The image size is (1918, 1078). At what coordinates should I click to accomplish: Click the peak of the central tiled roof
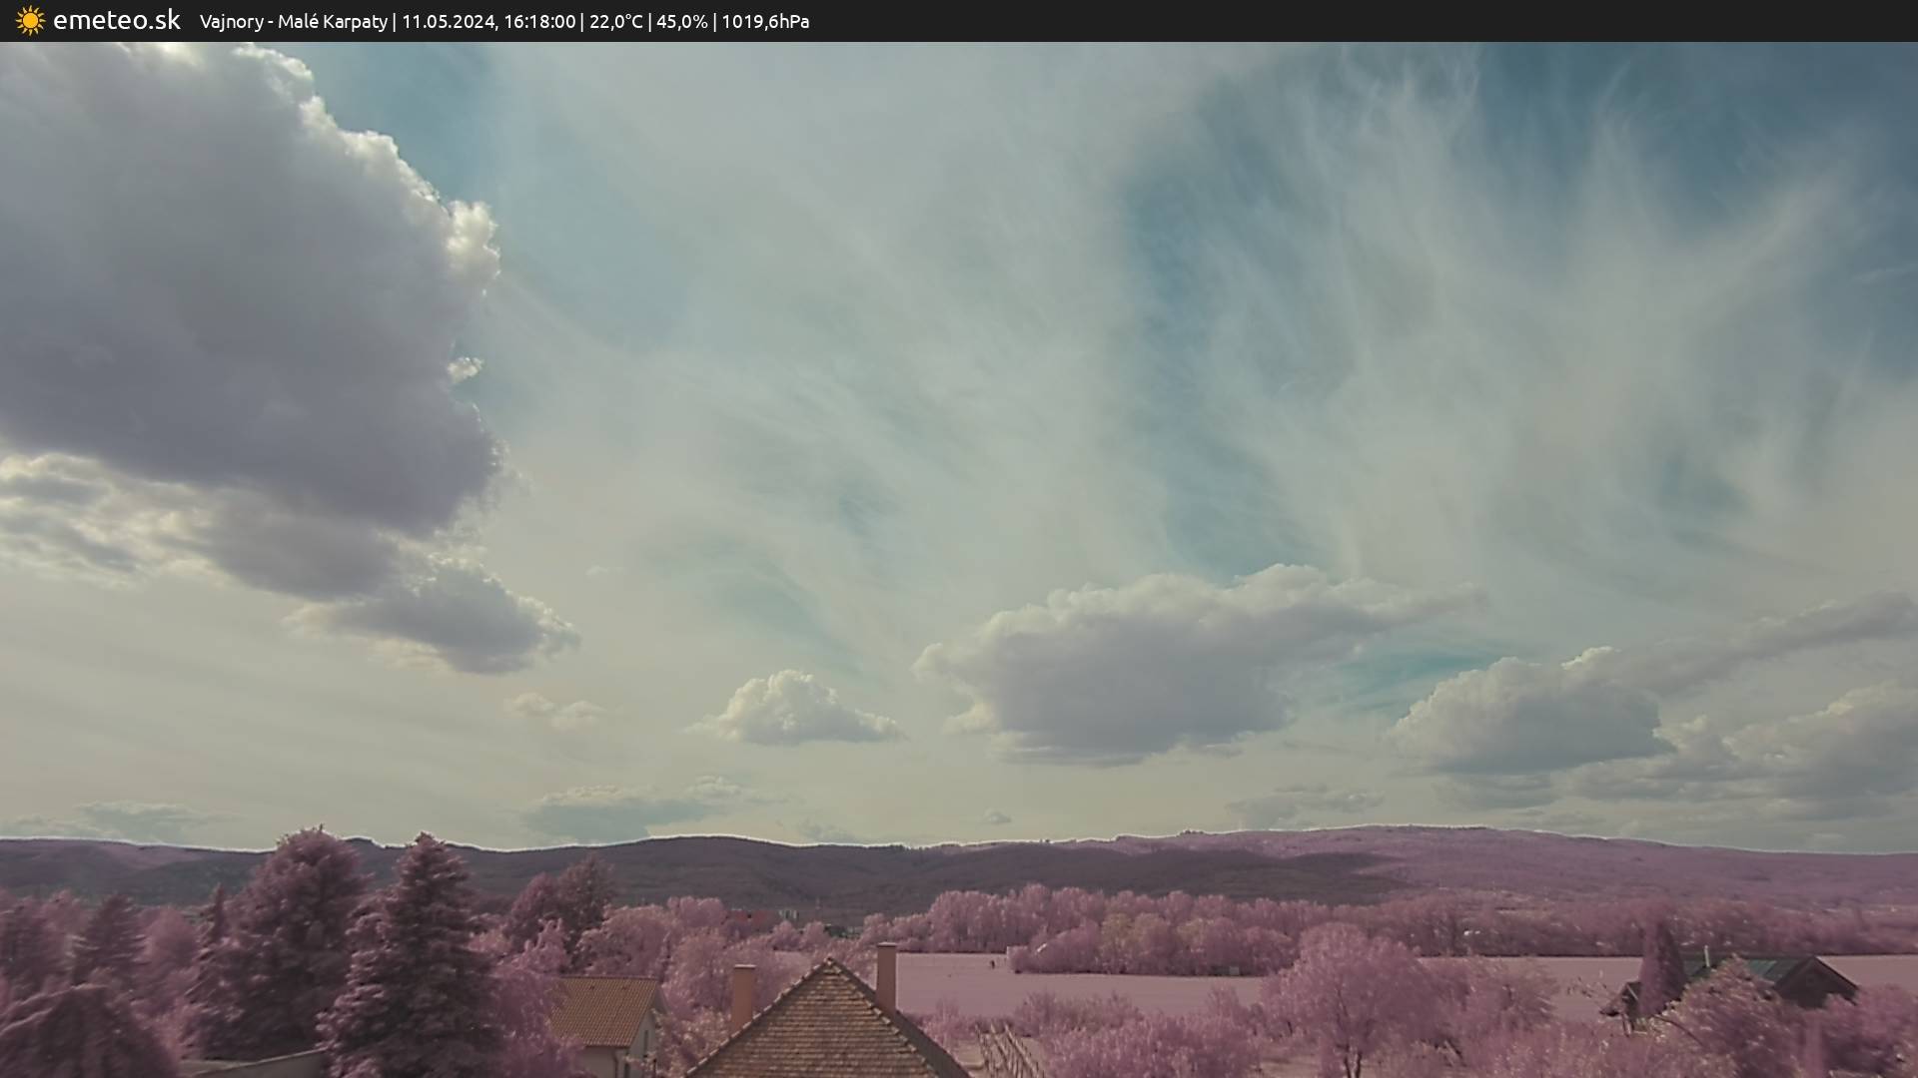click(x=828, y=964)
